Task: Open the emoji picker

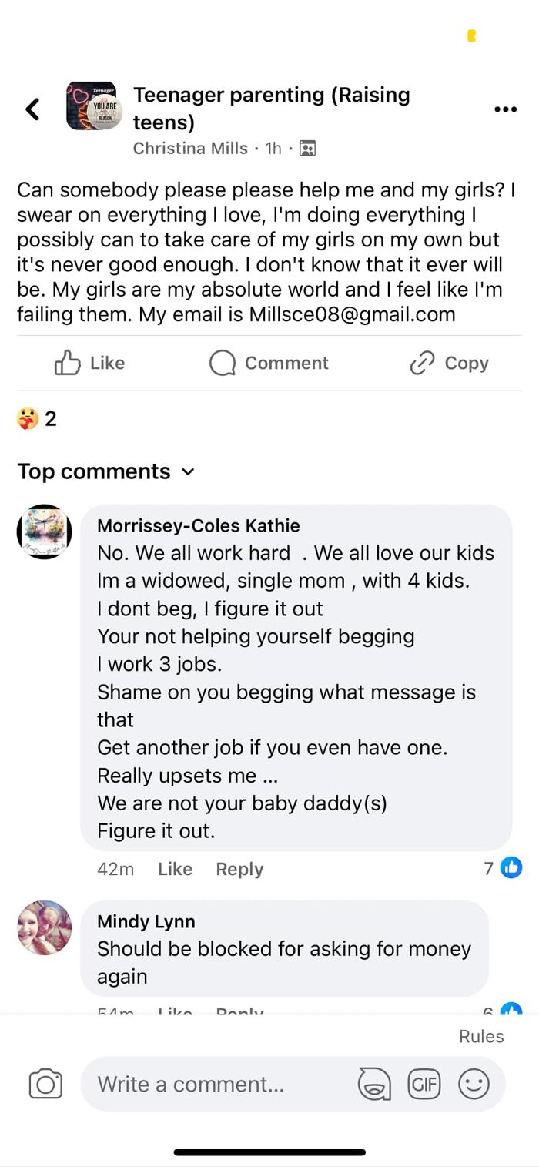Action: [474, 1085]
